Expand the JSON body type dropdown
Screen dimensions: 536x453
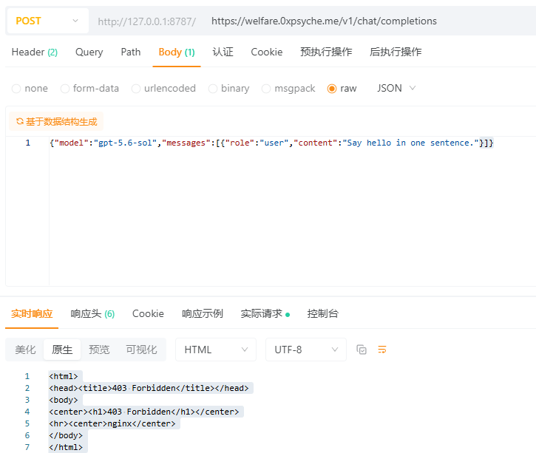pos(396,88)
